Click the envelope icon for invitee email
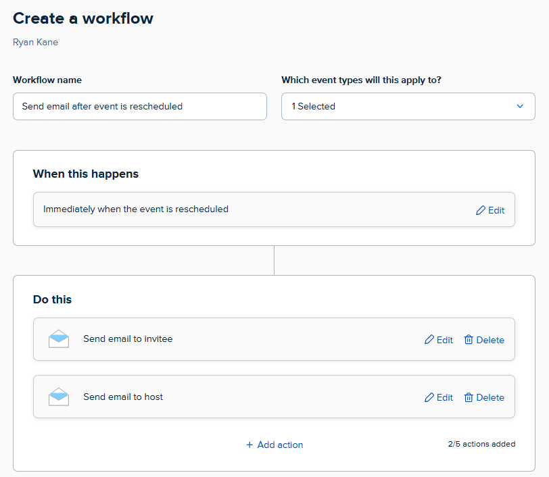Screen dimensions: 549x477 59,338
